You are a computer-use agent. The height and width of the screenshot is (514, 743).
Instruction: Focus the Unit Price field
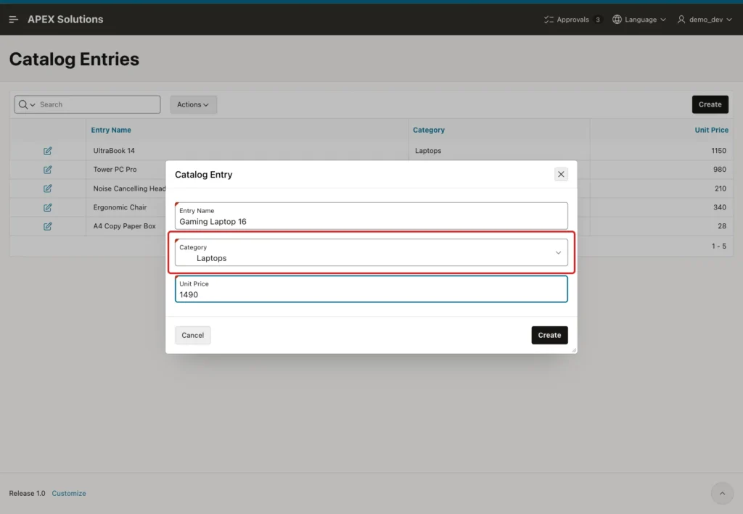point(371,289)
